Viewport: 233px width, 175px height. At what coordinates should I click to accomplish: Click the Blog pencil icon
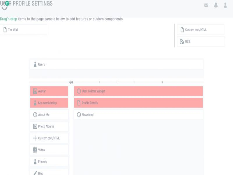(x=35, y=173)
